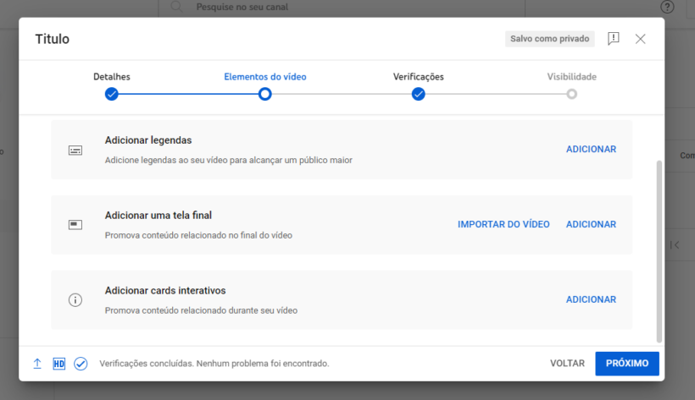Go to the Detalhes step
The width and height of the screenshot is (695, 400).
pos(112,77)
